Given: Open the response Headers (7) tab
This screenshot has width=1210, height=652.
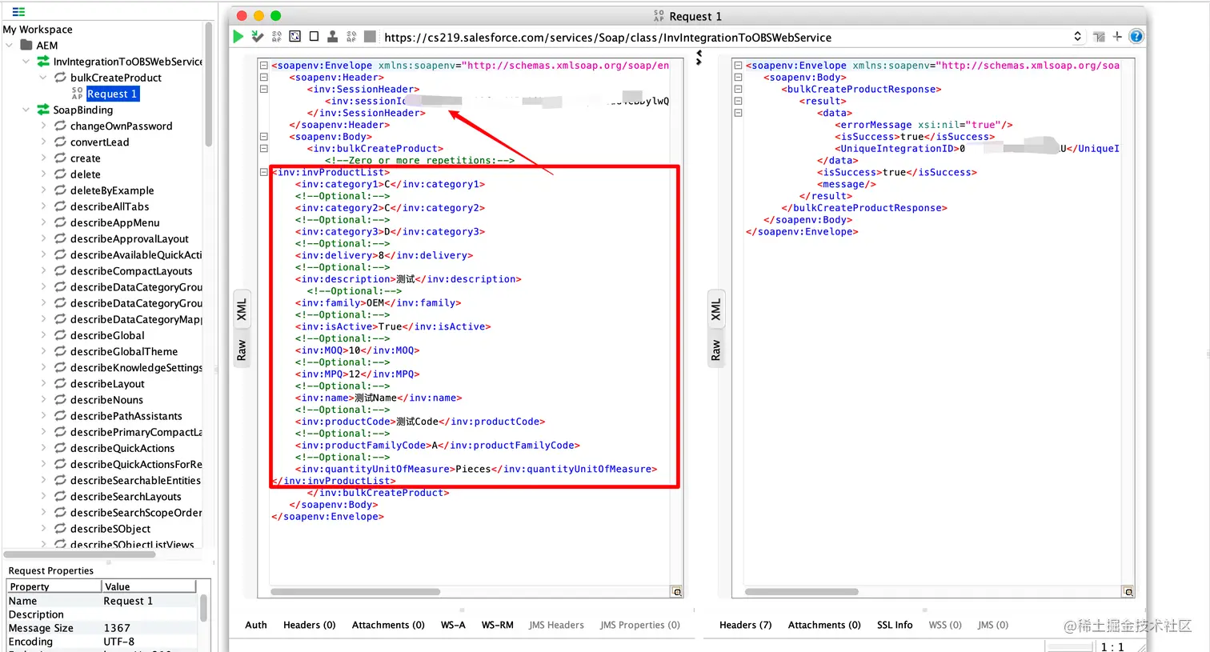Looking at the screenshot, I should [745, 625].
